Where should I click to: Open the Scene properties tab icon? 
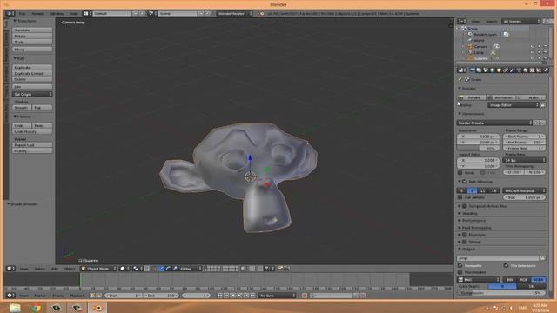click(486, 70)
